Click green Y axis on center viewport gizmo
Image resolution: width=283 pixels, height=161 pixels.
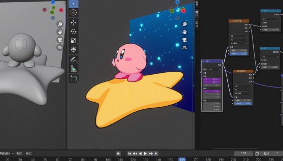(x=172, y=11)
